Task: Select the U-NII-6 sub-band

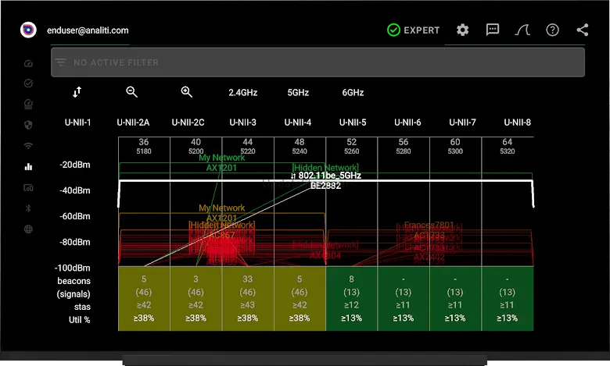Action: pyautogui.click(x=407, y=123)
